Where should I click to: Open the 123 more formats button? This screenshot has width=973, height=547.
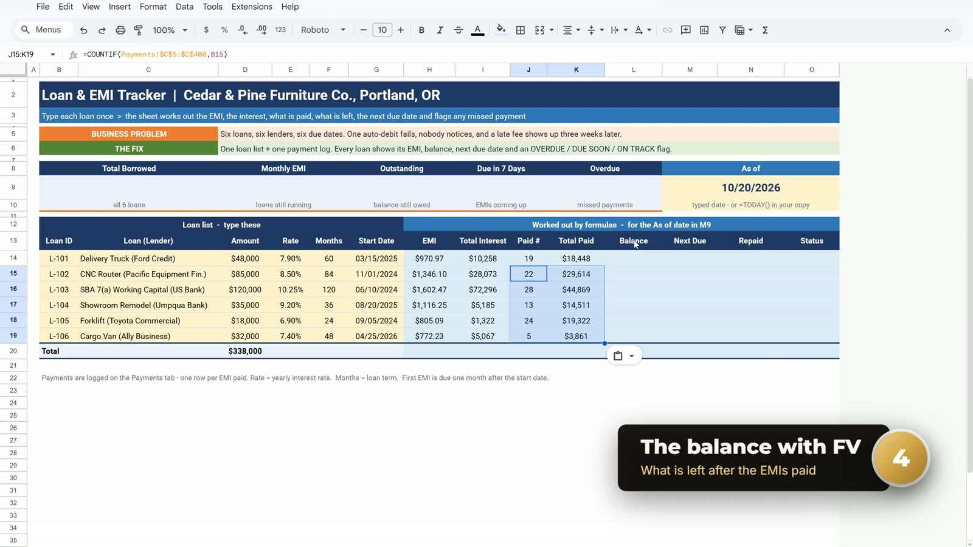coord(280,30)
